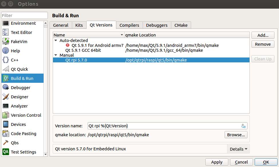Image resolution: width=279 pixels, height=167 pixels.
Task: Open the FakeVim settings icon
Action: pyautogui.click(x=5, y=41)
